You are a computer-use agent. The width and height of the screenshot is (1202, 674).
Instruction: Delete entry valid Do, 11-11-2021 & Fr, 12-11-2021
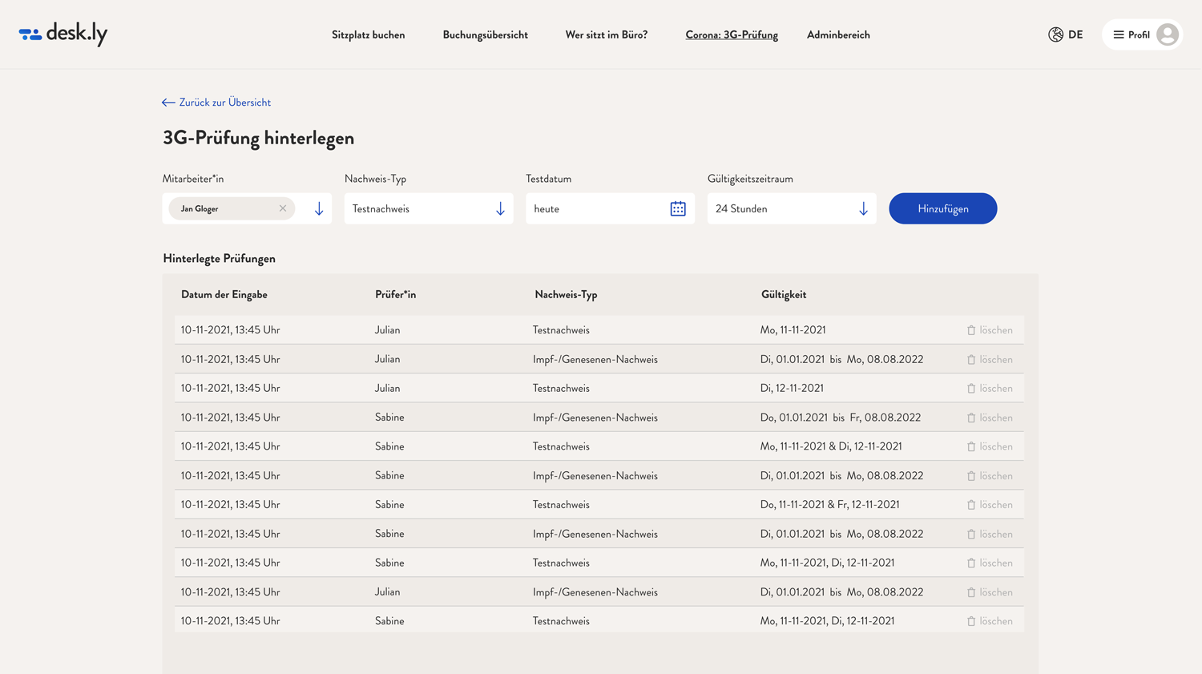(x=990, y=505)
